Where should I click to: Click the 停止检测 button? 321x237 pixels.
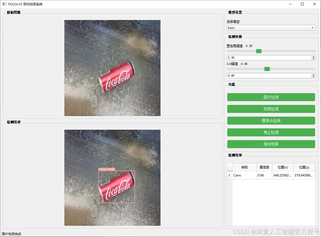(271, 132)
